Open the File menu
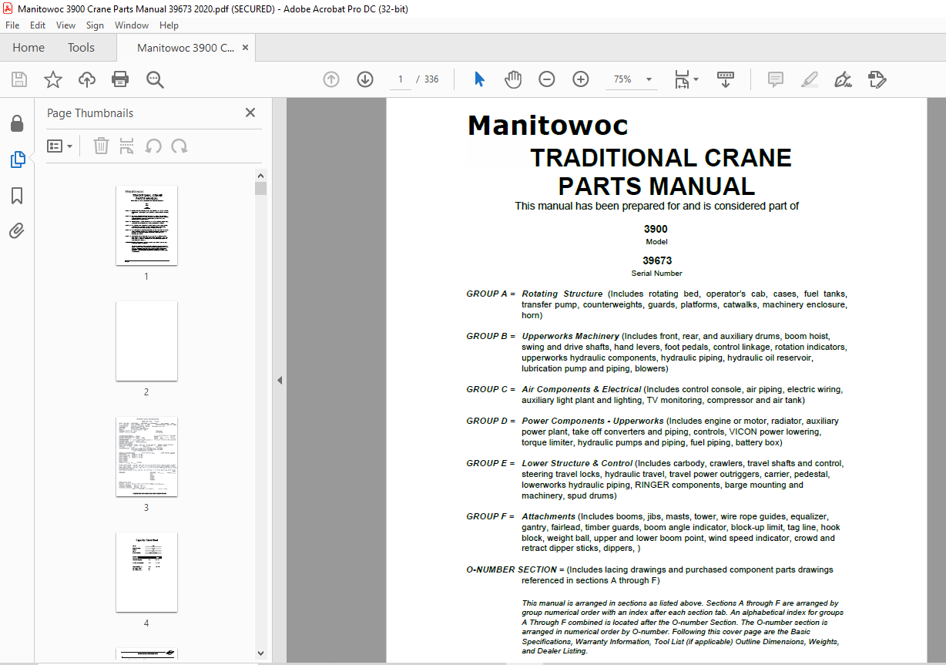The height and width of the screenshot is (665, 946). pos(12,25)
